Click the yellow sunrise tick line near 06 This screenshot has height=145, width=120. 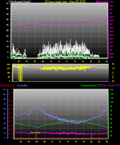(36, 136)
